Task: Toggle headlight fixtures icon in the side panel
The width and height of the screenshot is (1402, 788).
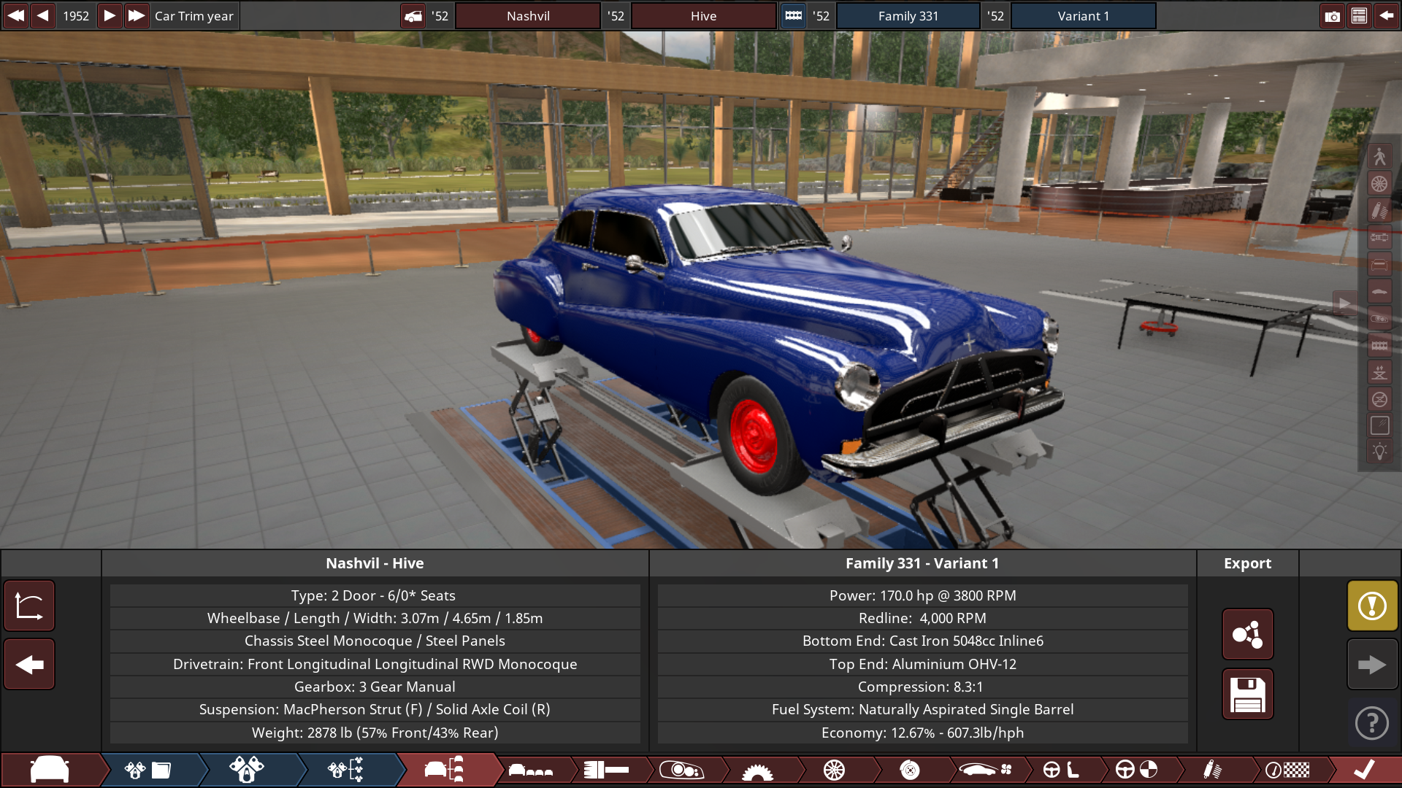Action: tap(1379, 318)
